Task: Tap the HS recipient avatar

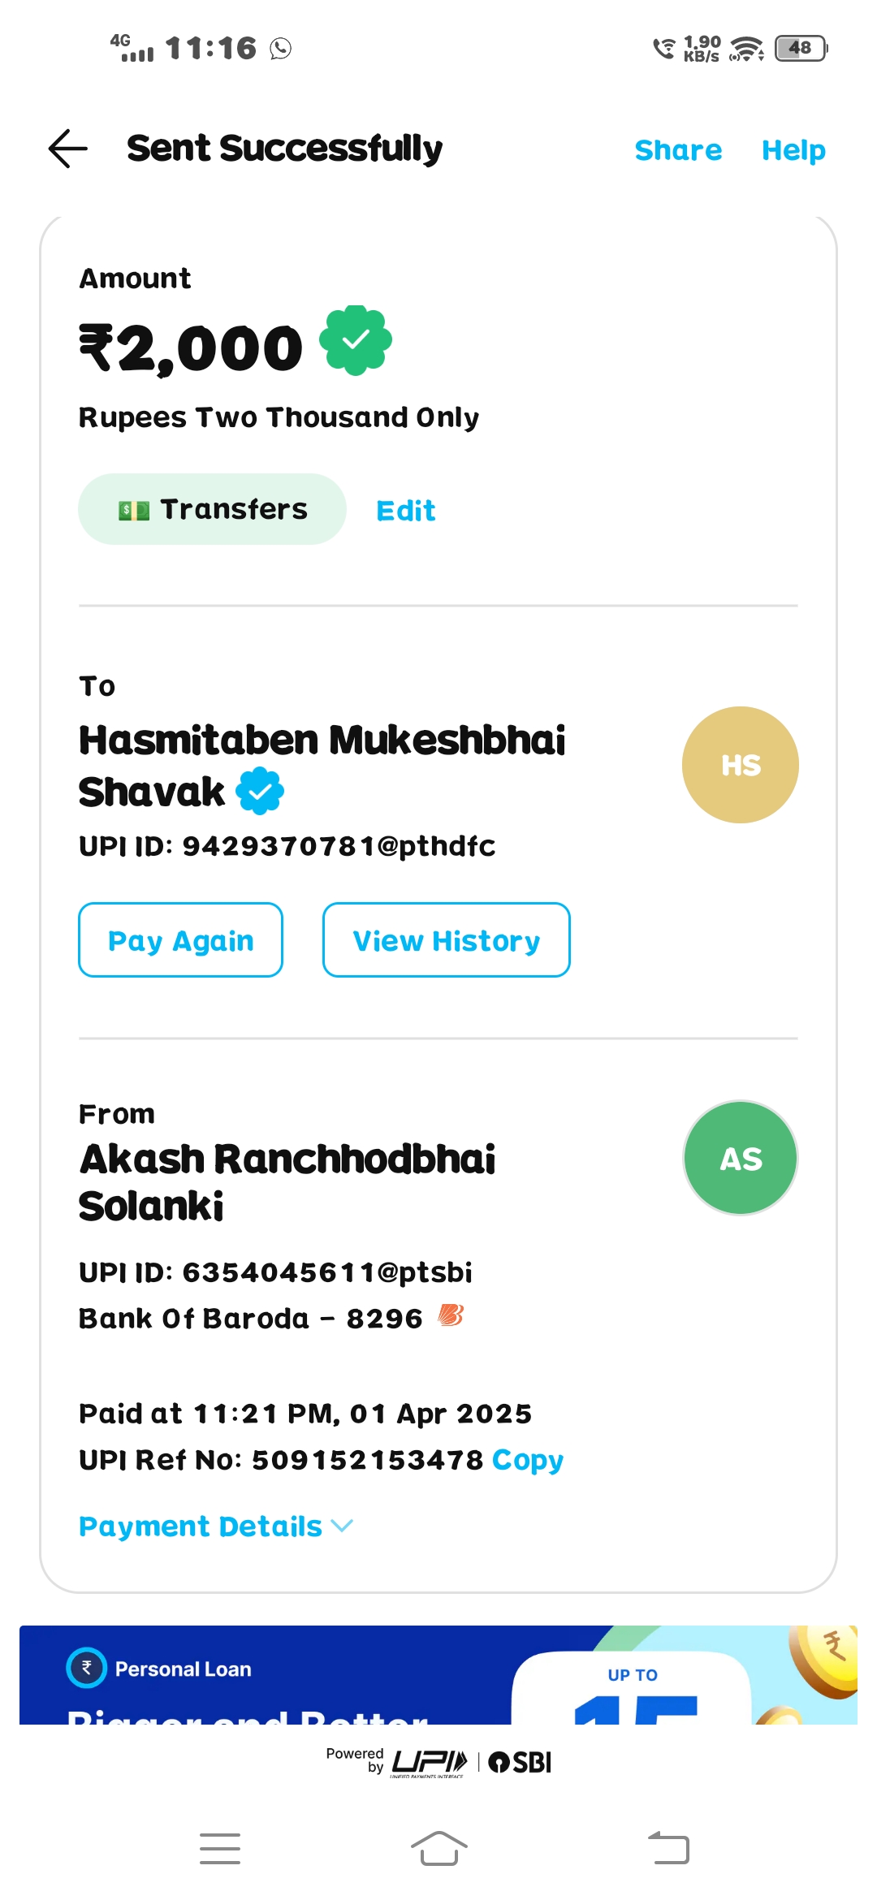Action: point(740,765)
